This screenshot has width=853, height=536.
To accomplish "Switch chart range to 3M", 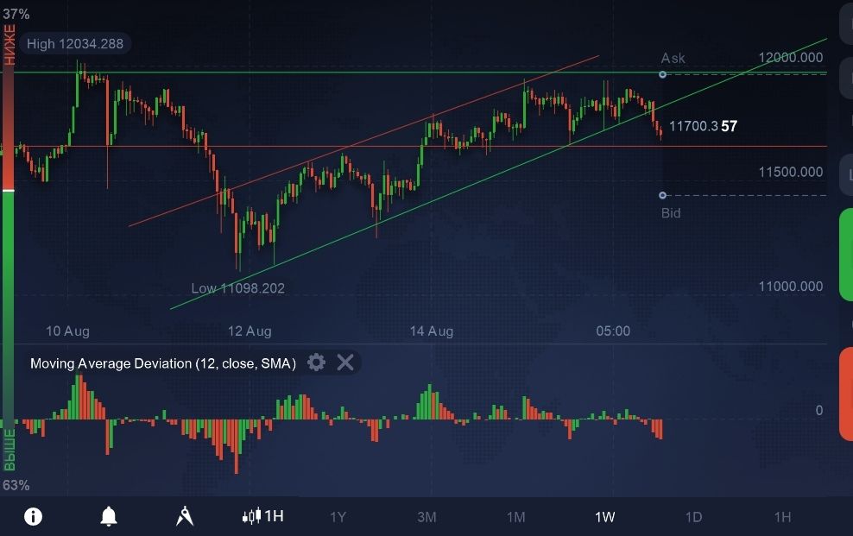I will (427, 517).
